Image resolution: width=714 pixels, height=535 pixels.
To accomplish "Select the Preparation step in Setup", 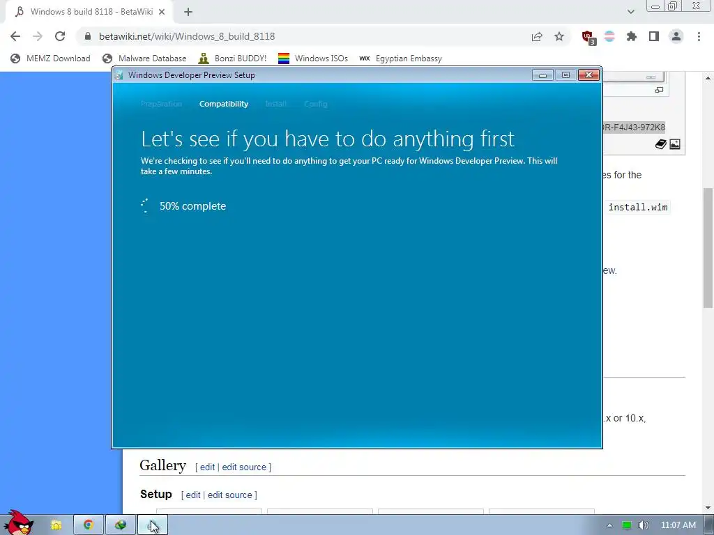I will tap(161, 104).
